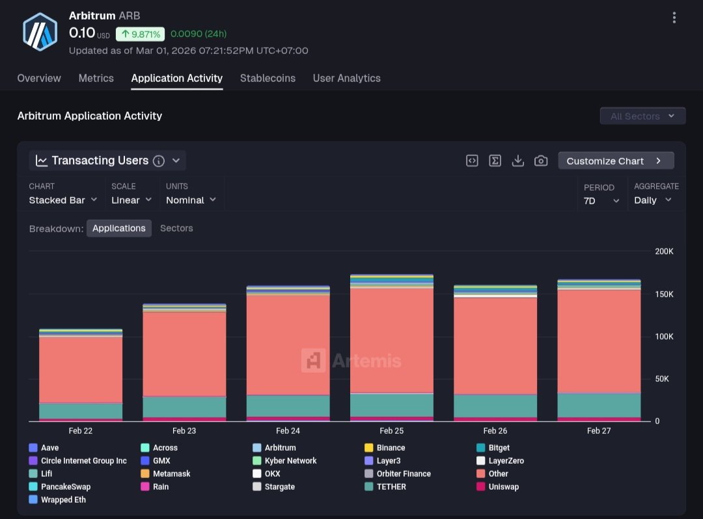This screenshot has width=703, height=519.
Task: Take a chart screenshot with camera icon
Action: [x=541, y=161]
